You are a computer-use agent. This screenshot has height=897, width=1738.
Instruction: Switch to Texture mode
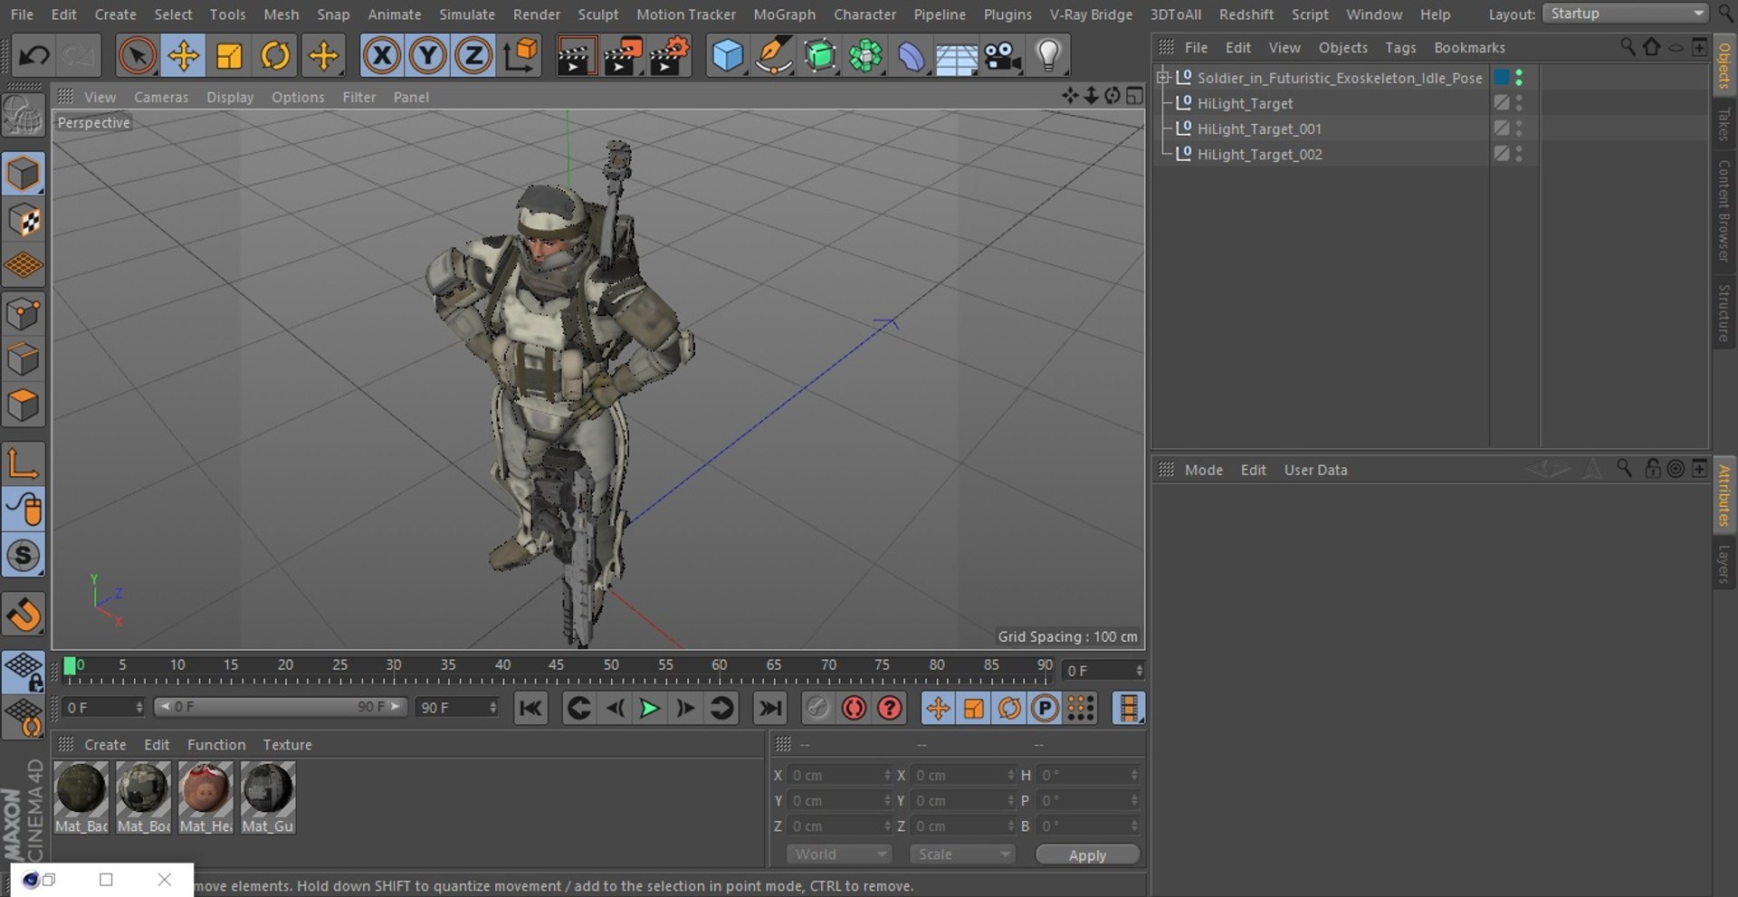tap(24, 221)
